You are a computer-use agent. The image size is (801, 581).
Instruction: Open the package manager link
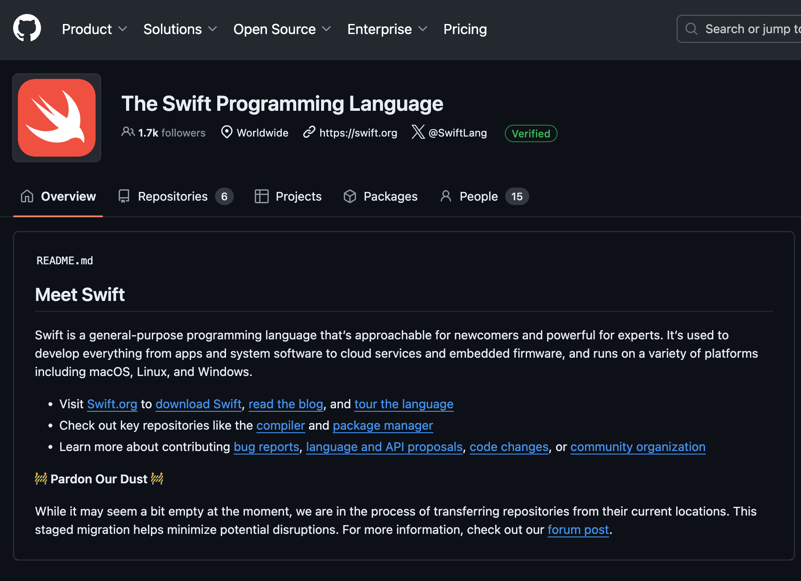[x=383, y=425]
